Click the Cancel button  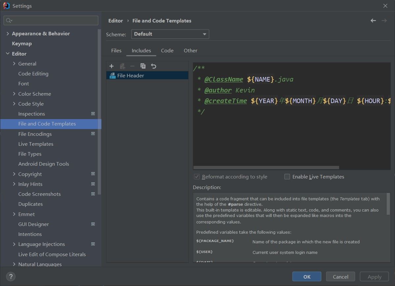[340, 277]
